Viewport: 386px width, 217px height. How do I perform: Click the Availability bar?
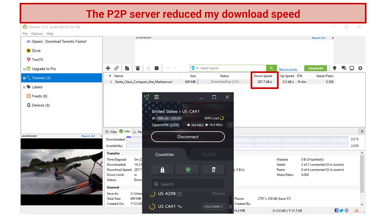coord(238,146)
